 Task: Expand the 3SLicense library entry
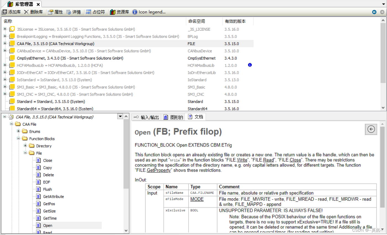[x=5, y=29]
